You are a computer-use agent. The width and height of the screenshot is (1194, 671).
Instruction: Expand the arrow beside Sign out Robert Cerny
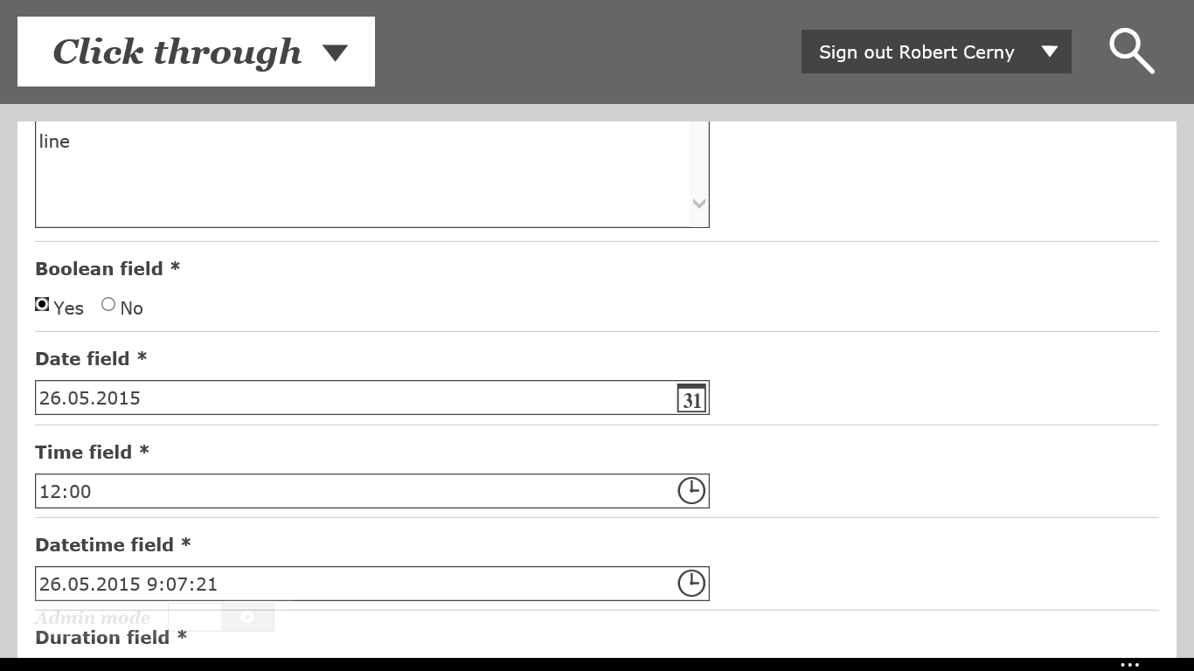(x=1050, y=52)
